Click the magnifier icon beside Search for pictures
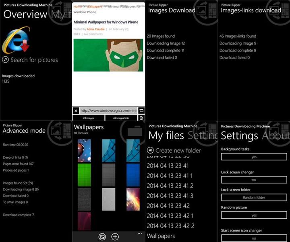The image size is (290, 242). [x=5, y=60]
